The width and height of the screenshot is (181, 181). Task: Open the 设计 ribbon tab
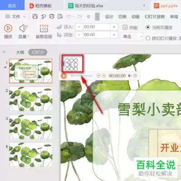(x=109, y=16)
